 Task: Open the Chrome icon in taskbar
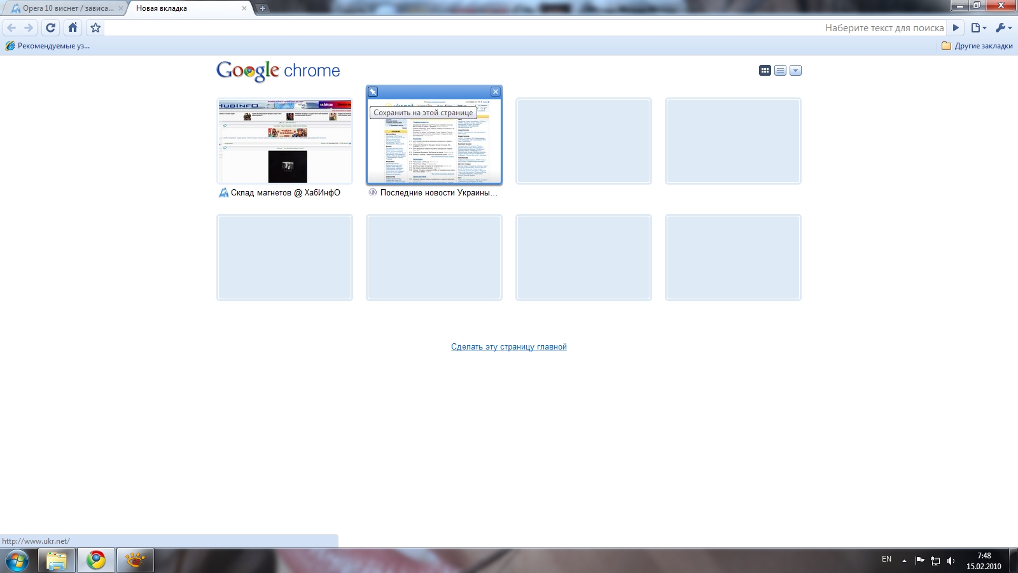[x=96, y=560]
